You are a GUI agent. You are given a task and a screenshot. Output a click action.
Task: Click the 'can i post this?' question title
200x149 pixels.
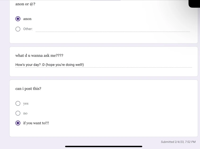[28, 89]
